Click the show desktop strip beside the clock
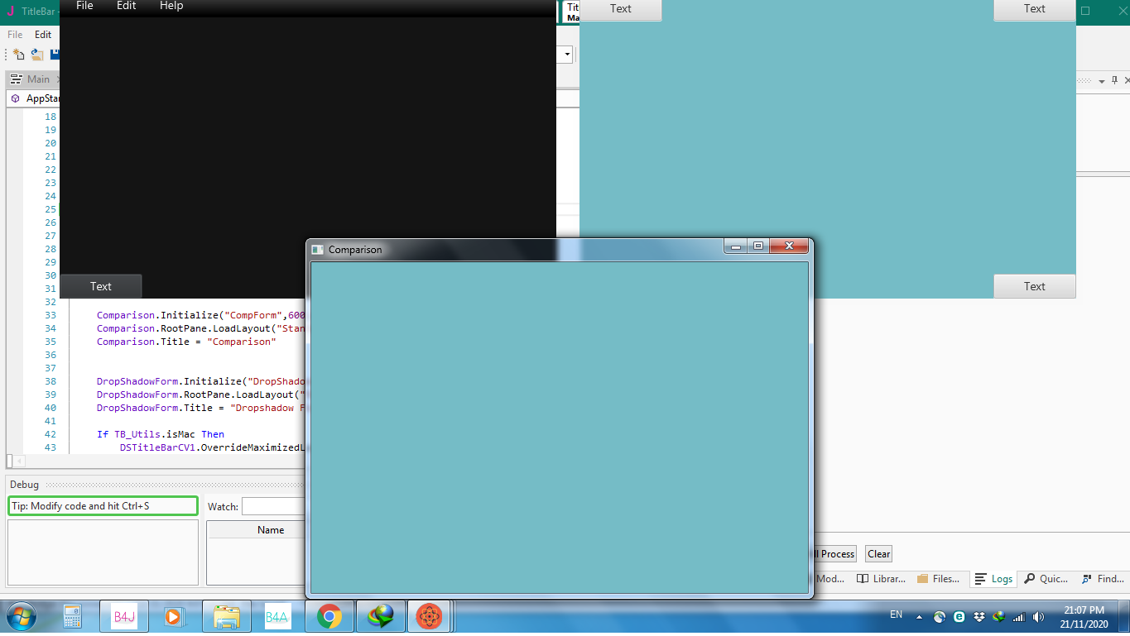This screenshot has height=636, width=1130. tap(1124, 616)
